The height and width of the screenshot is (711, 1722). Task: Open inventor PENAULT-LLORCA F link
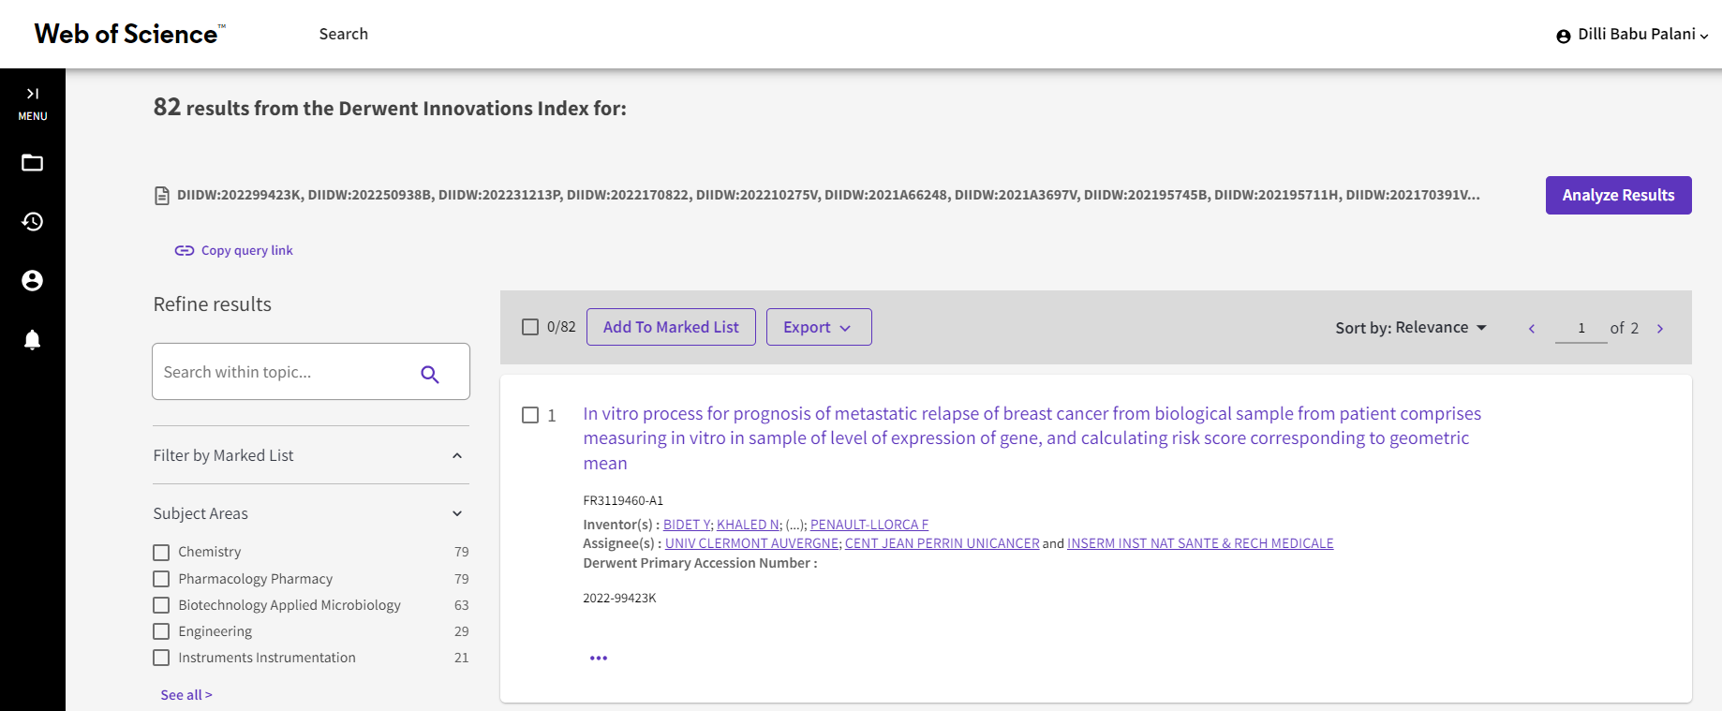(x=869, y=525)
